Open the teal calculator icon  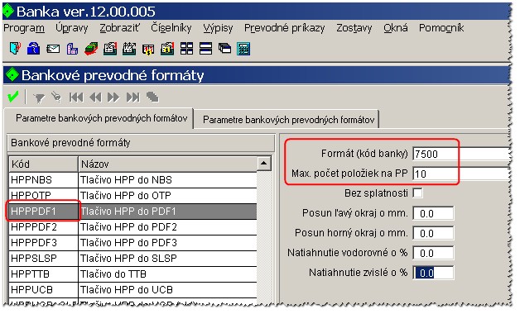(x=243, y=49)
